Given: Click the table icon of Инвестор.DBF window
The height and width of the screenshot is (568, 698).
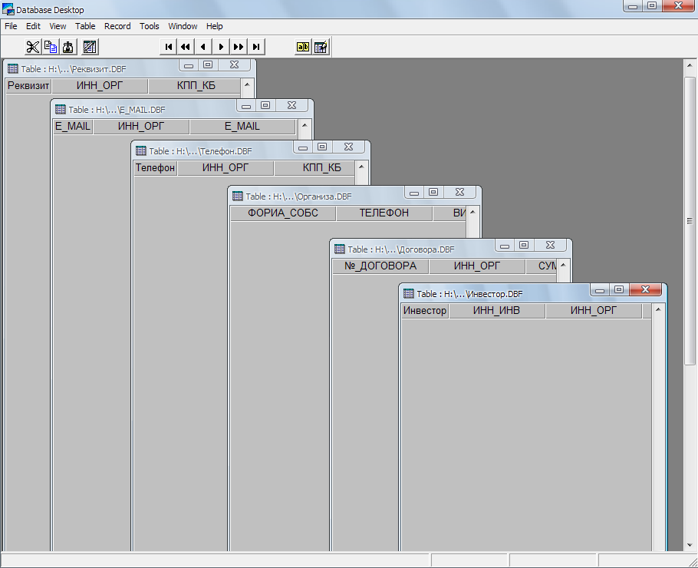Looking at the screenshot, I should coord(408,293).
